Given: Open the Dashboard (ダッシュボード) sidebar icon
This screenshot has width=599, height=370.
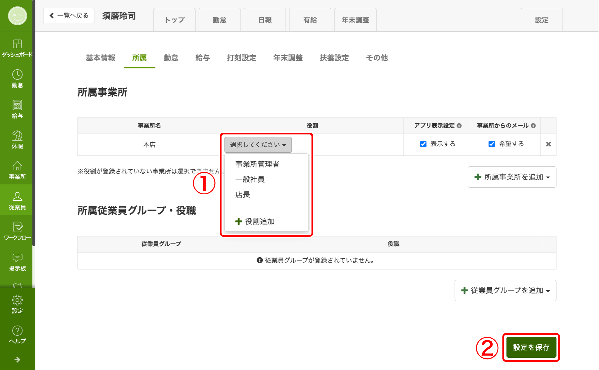Looking at the screenshot, I should (17, 44).
